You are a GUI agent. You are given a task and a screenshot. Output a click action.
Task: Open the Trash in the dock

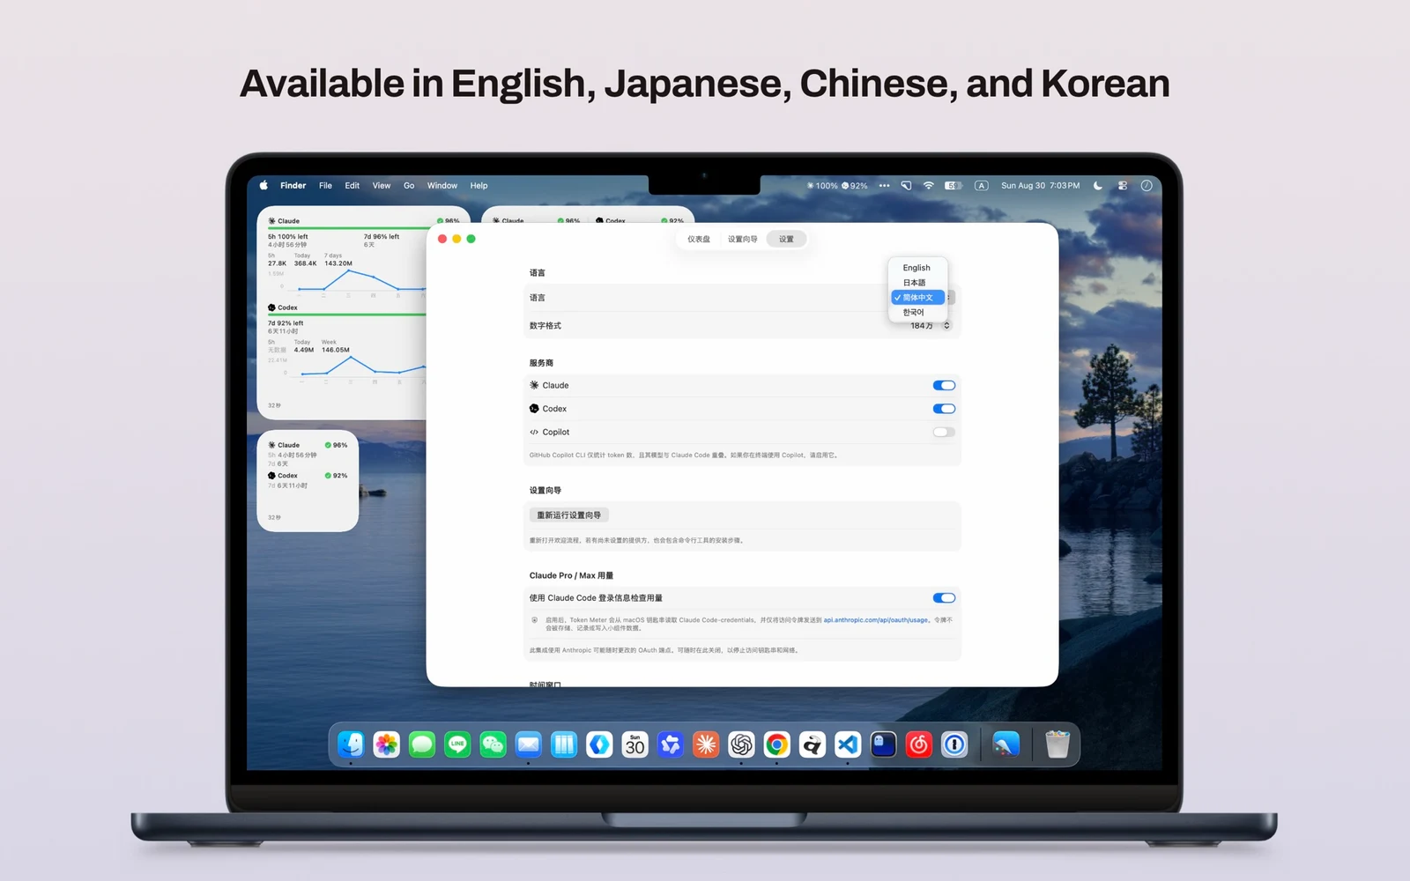1057,744
